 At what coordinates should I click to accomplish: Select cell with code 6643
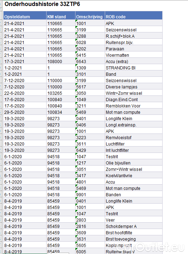(90, 61)
